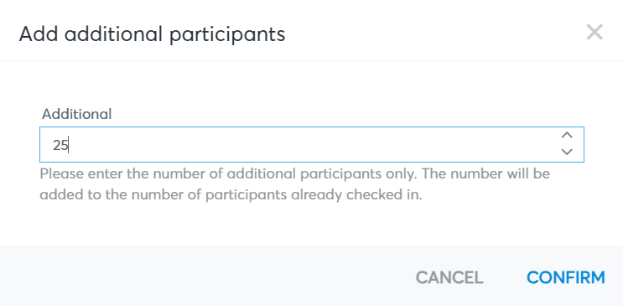Screen dimensions: 623x305
Task: Cancel adding additional participants
Action: coord(449,277)
